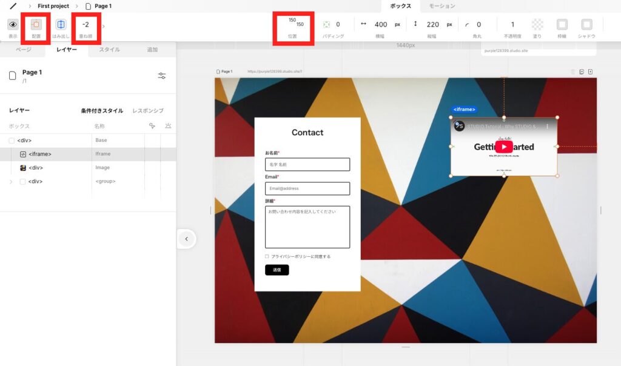This screenshot has height=366, width=621.
Task: Click the purple128399.studio.site address
Action: tap(506, 51)
